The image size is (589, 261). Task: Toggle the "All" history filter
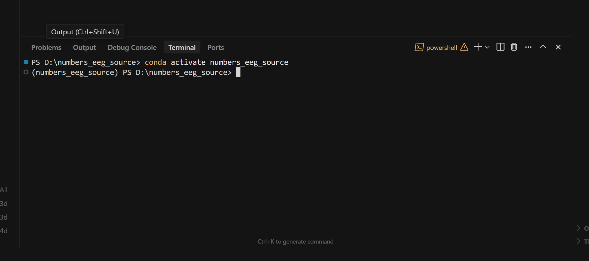(x=4, y=190)
